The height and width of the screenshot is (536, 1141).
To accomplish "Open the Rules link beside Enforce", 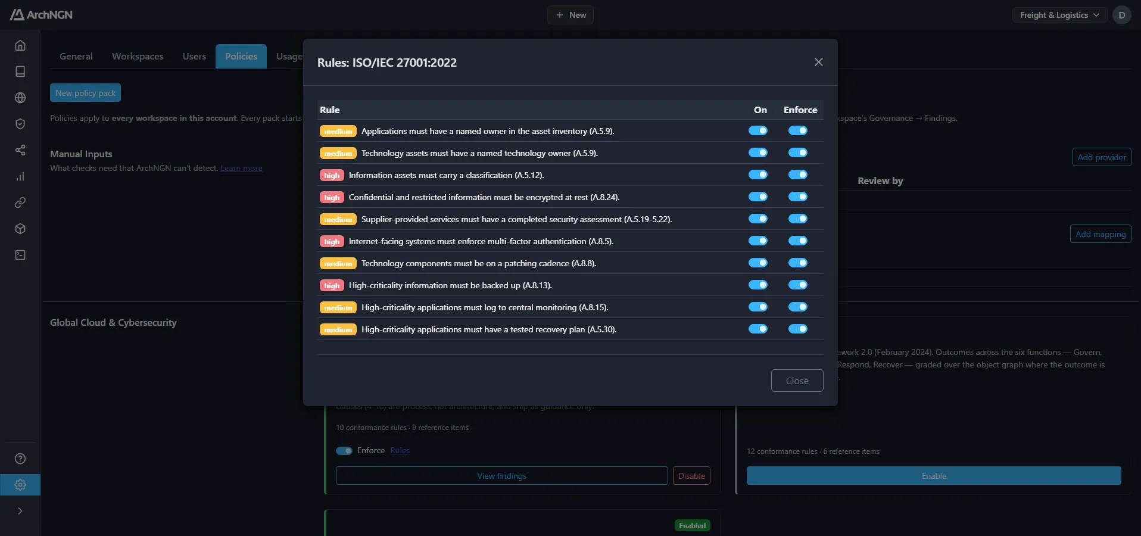I will tap(400, 451).
